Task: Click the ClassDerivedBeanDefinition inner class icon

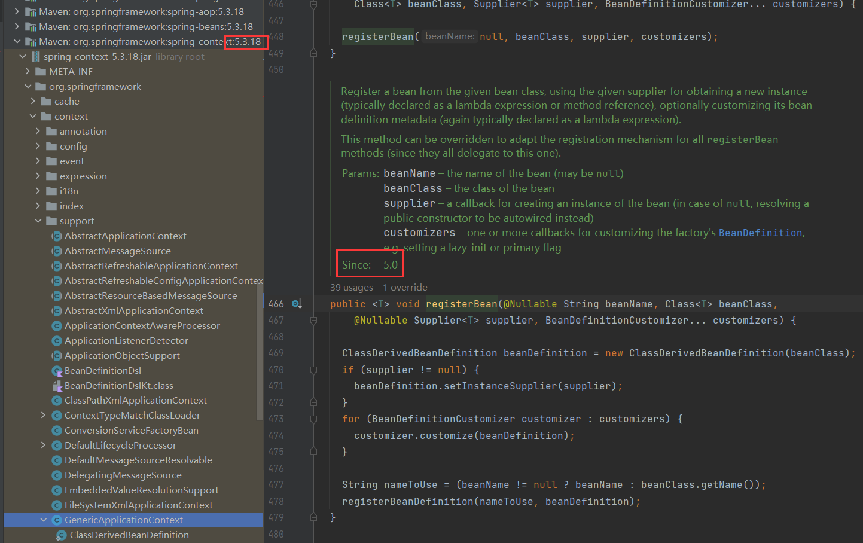Action: tap(61, 535)
